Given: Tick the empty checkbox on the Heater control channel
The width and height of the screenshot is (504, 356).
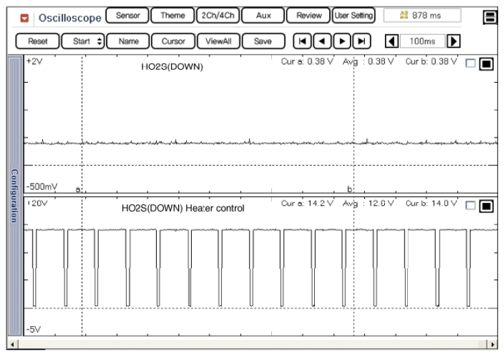Looking at the screenshot, I should tap(471, 207).
